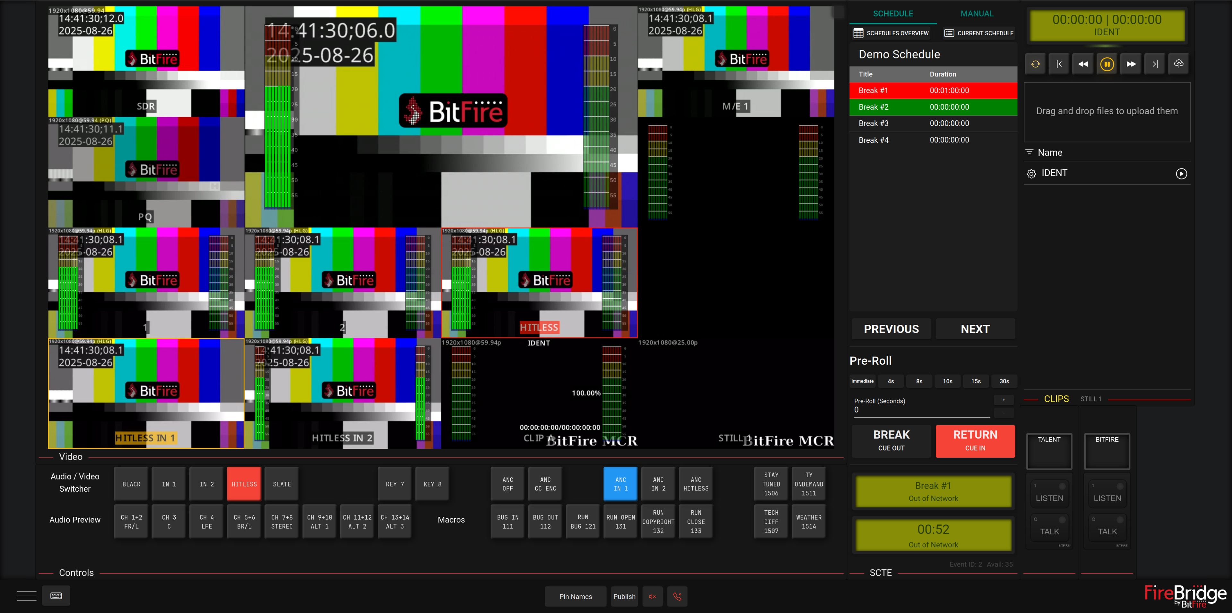Set pre-roll to 10s
The image size is (1232, 613).
point(947,381)
